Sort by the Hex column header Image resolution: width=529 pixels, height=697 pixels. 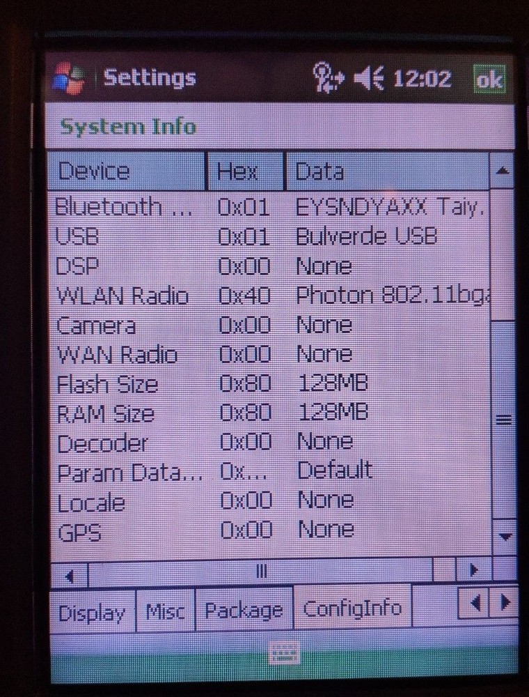point(246,171)
